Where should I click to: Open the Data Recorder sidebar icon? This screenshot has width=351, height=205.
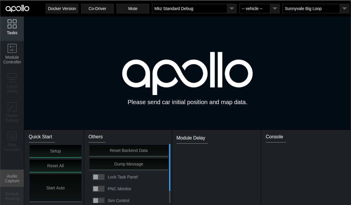point(12,136)
